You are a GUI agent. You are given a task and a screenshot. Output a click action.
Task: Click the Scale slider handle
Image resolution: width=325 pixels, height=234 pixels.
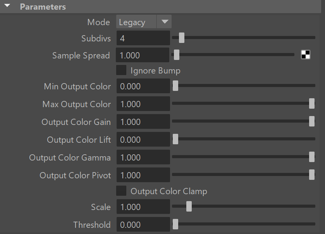click(189, 207)
